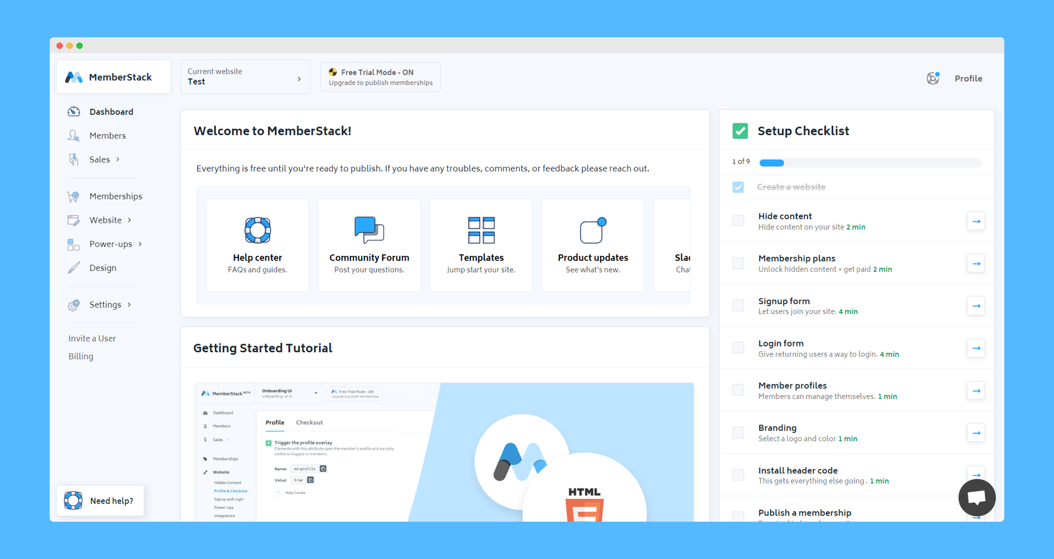Image resolution: width=1054 pixels, height=559 pixels.
Task: Click the Publish a membership checklist item
Action: coord(804,513)
